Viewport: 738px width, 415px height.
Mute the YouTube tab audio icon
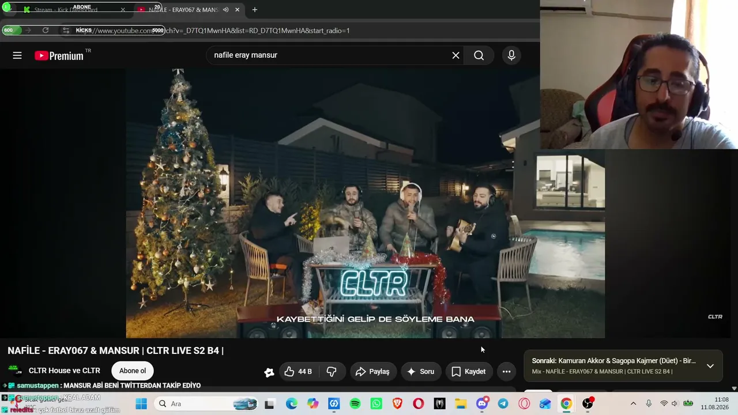point(226,10)
